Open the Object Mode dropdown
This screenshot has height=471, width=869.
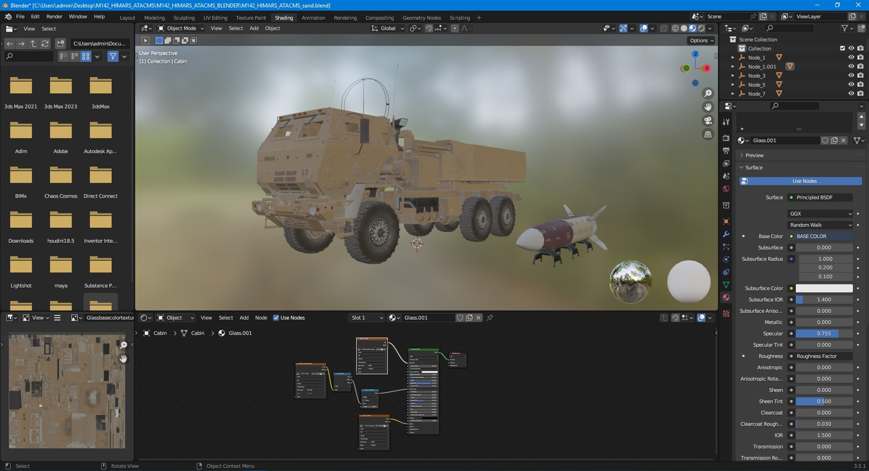[181, 28]
